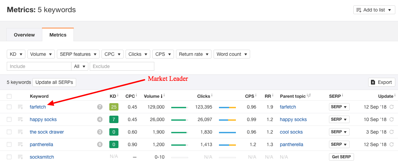Open the SERP features filter dropdown

78,54
